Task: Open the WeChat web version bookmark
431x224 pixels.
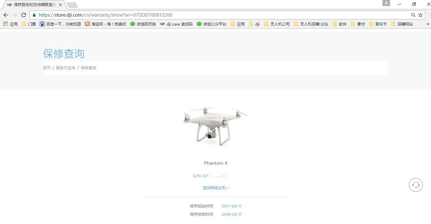Action: 143,24
